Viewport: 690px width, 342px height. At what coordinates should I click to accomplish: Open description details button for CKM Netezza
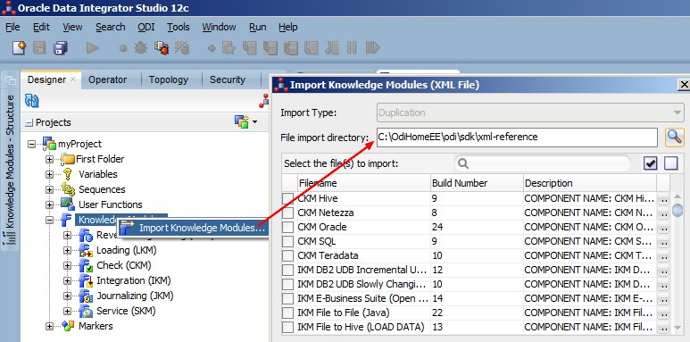pos(663,213)
